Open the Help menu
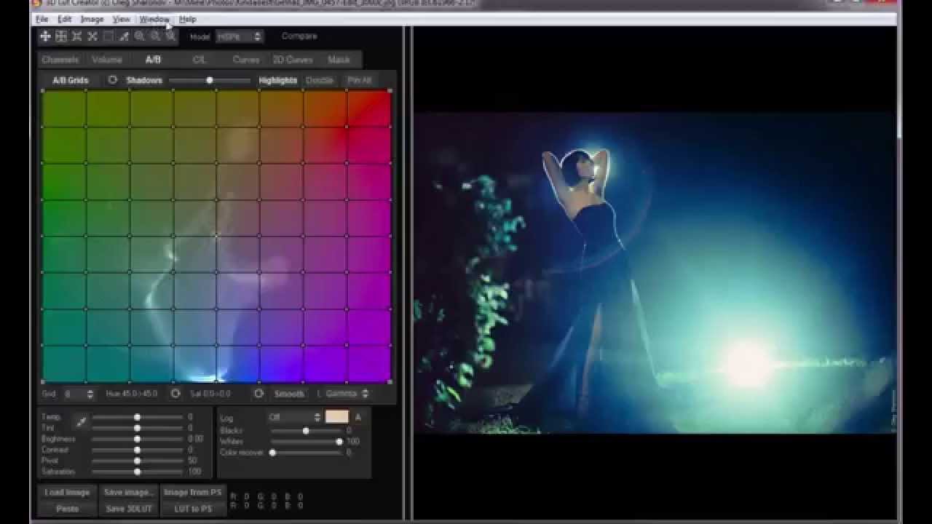The image size is (932, 524). (188, 19)
